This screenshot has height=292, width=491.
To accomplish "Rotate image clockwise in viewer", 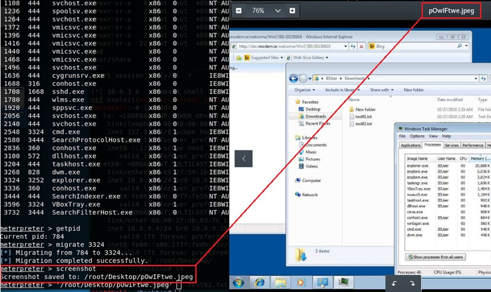I will [x=413, y=283].
